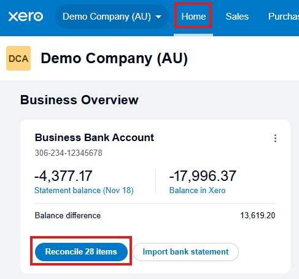This screenshot has width=299, height=279.
Task: Click the DCA company avatar
Action: click(18, 58)
